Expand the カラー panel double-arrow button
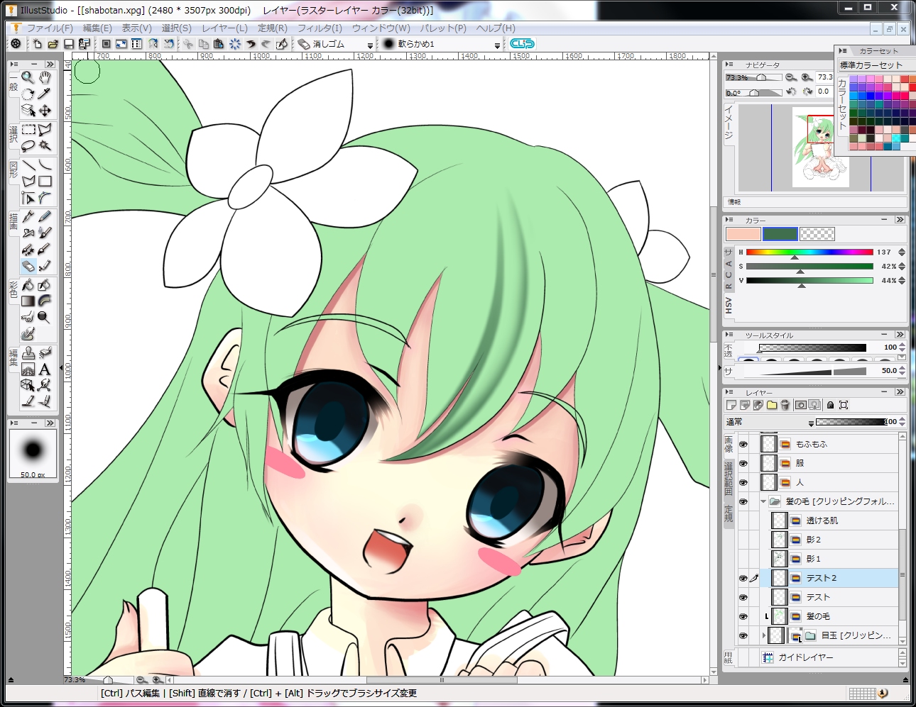The image size is (916, 707). (900, 220)
